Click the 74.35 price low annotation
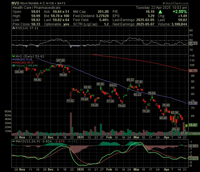 point(95,105)
